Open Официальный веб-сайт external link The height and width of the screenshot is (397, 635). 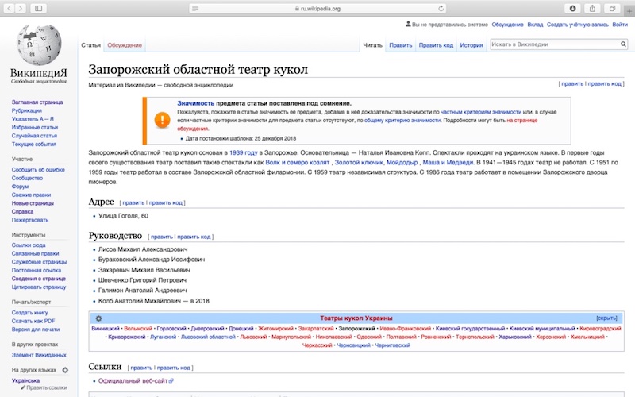[x=133, y=381]
